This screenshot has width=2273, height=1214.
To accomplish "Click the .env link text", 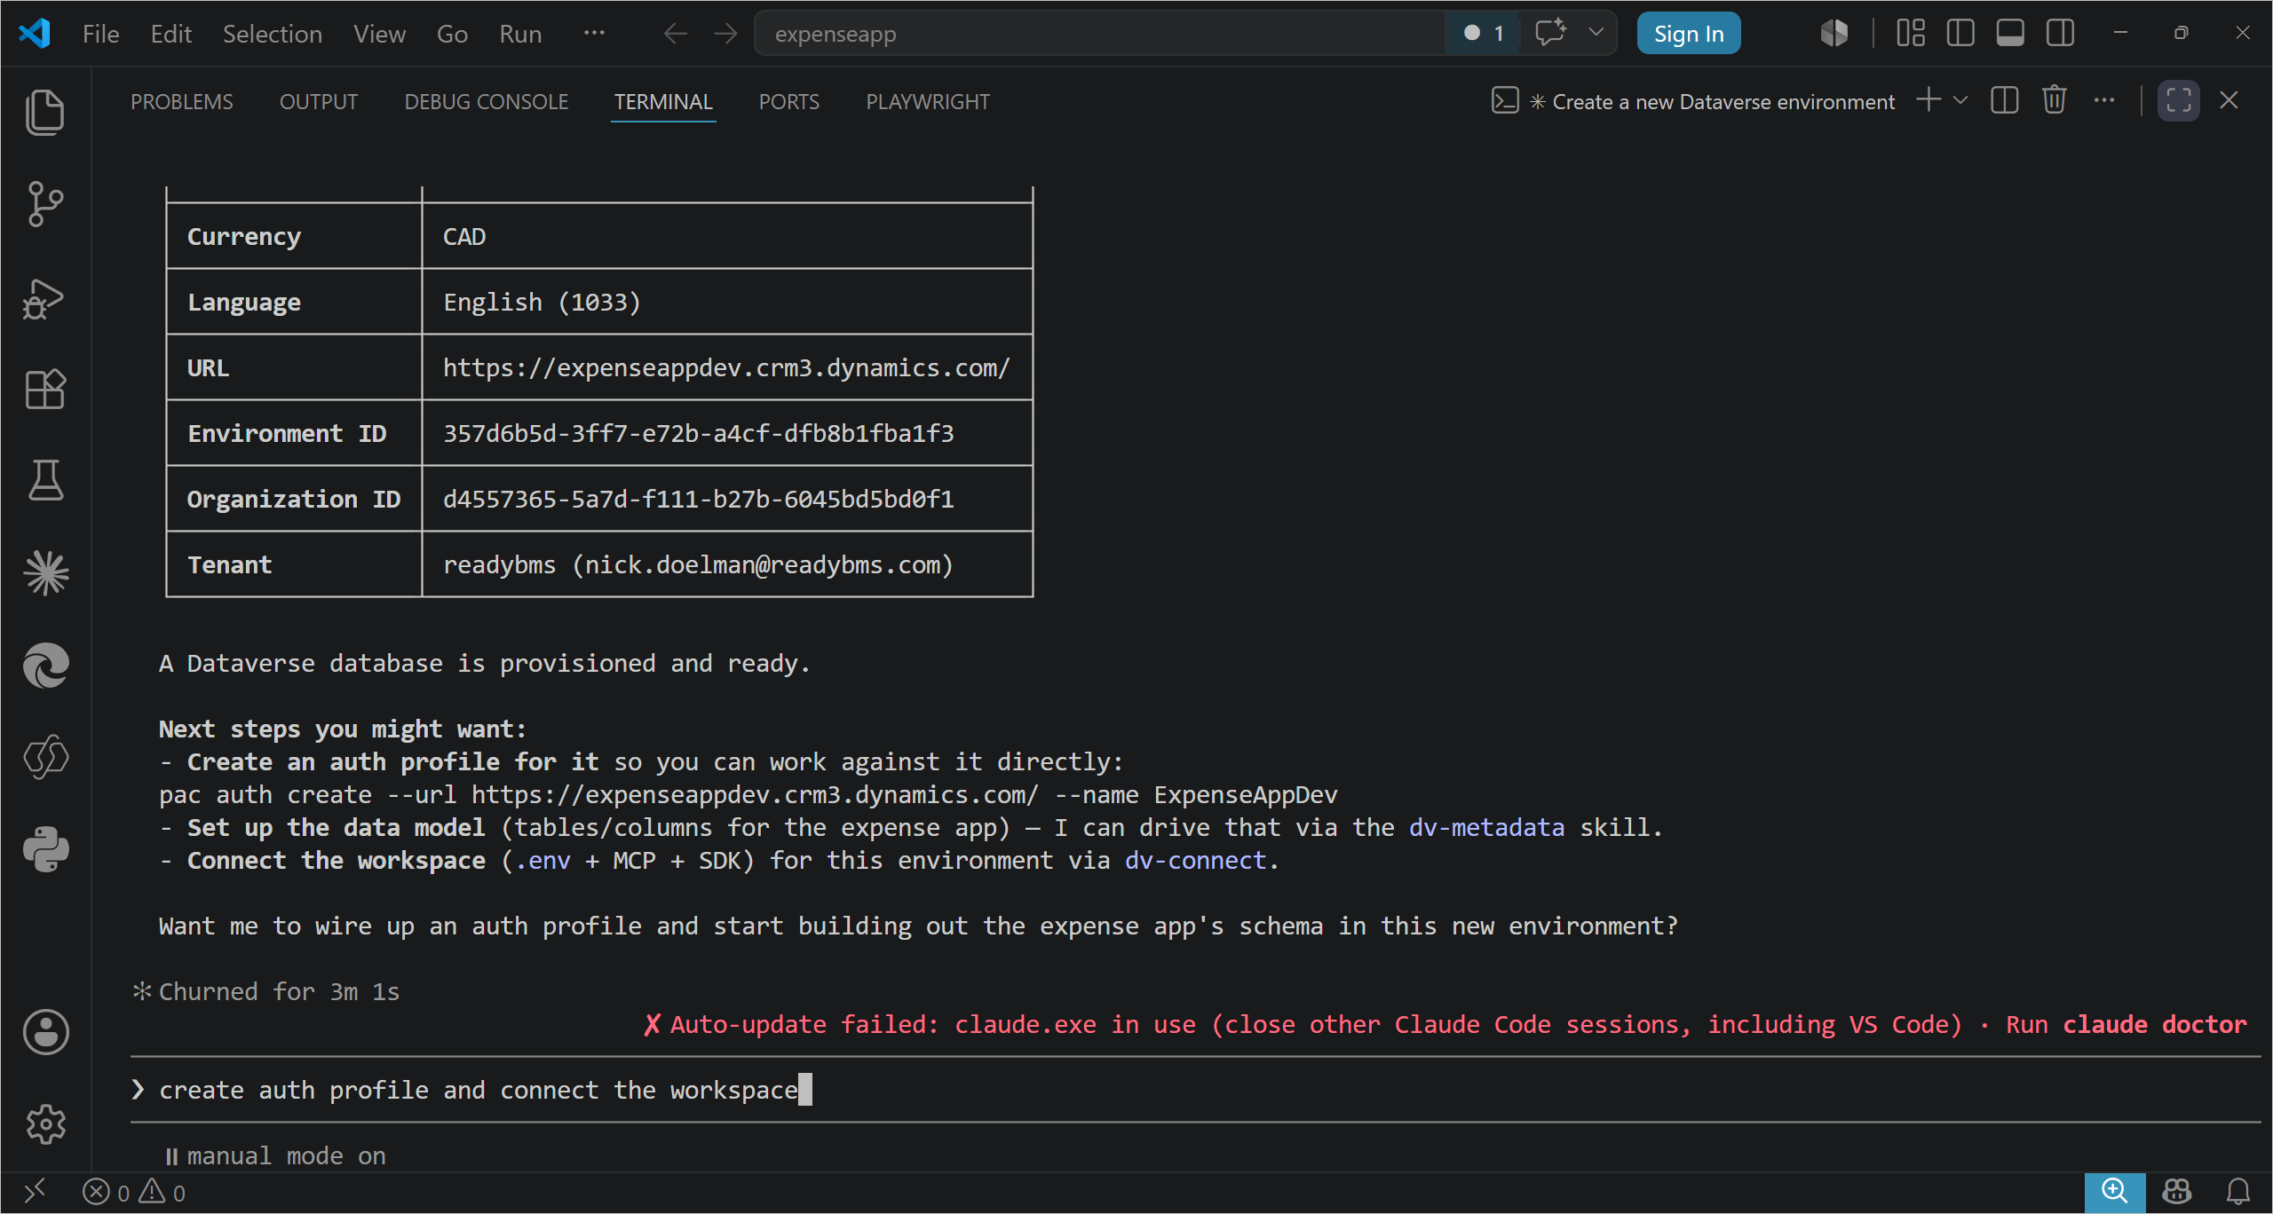I will [x=543, y=861].
